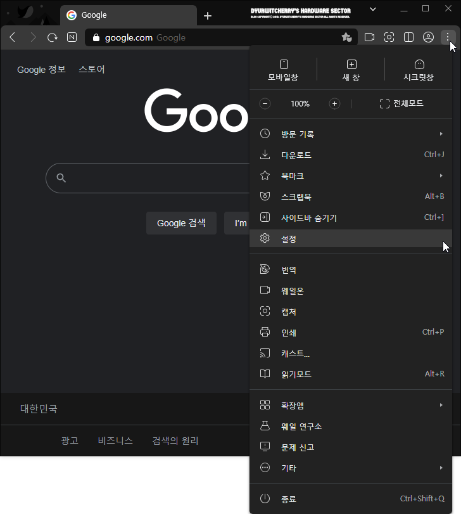Viewport: 461px width, 514px height.
Task: Select 번역 translate menu item
Action: (351, 270)
